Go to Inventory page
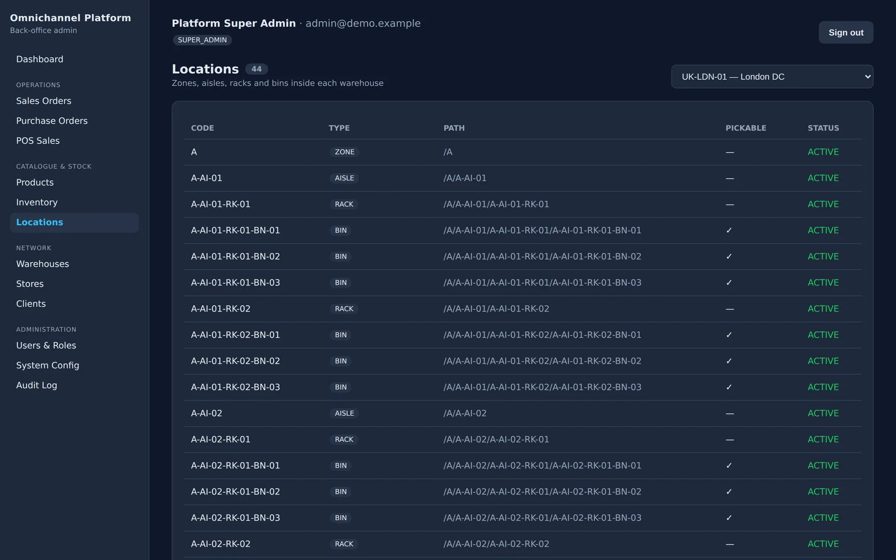Viewport: 896px width, 560px height. click(74, 203)
